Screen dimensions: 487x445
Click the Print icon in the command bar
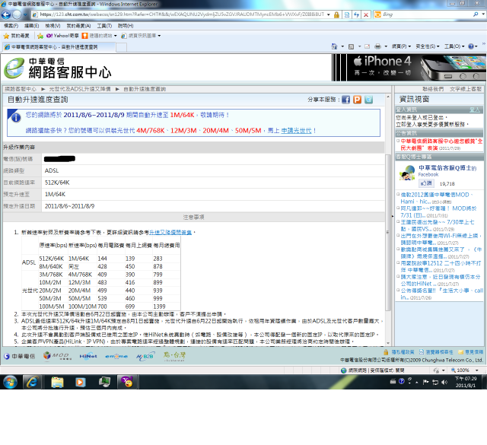377,46
